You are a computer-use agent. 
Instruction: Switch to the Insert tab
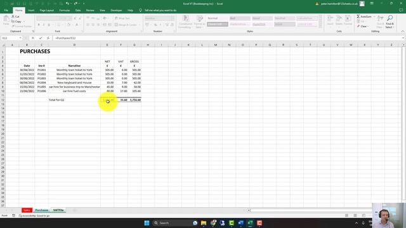tap(31, 10)
